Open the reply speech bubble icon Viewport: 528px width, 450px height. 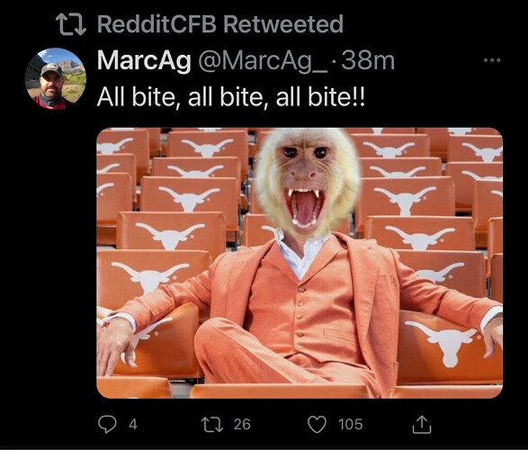[x=107, y=425]
